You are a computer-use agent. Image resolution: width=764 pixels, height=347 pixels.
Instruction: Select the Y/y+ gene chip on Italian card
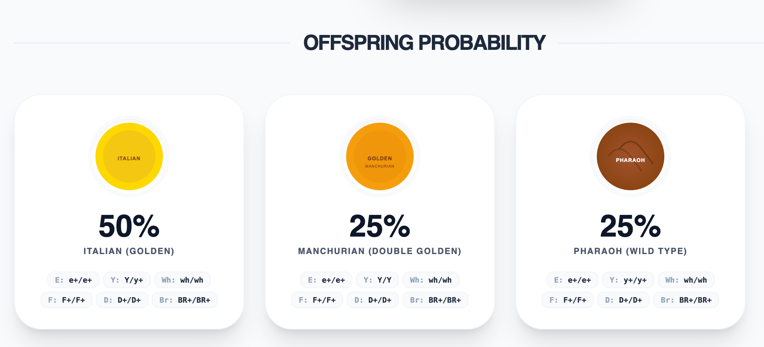tap(127, 280)
